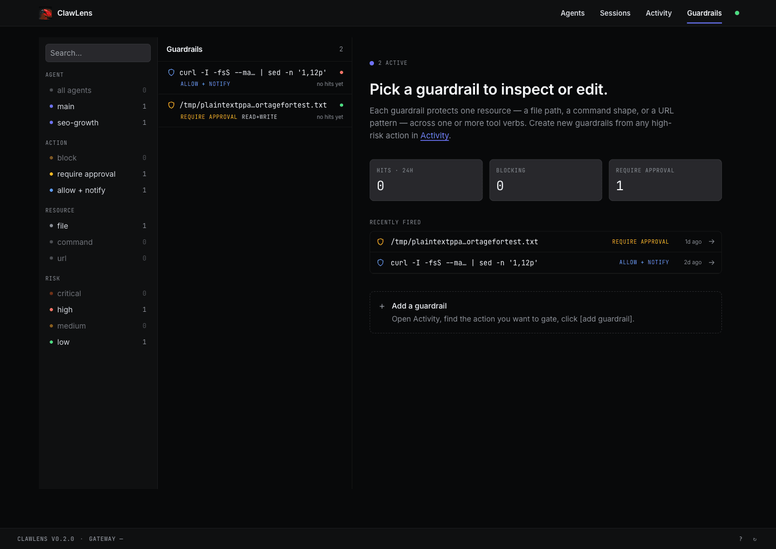The height and width of the screenshot is (549, 776).
Task: Filter by url resource
Action: 98,258
